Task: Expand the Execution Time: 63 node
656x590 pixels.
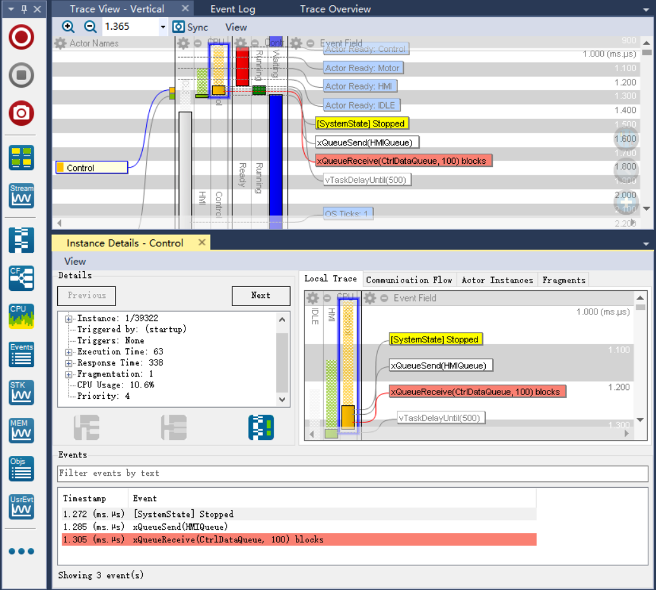Action: tap(69, 352)
